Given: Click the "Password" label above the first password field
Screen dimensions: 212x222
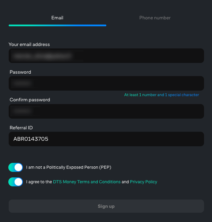Looking at the screenshot, I should pyautogui.click(x=20, y=72).
